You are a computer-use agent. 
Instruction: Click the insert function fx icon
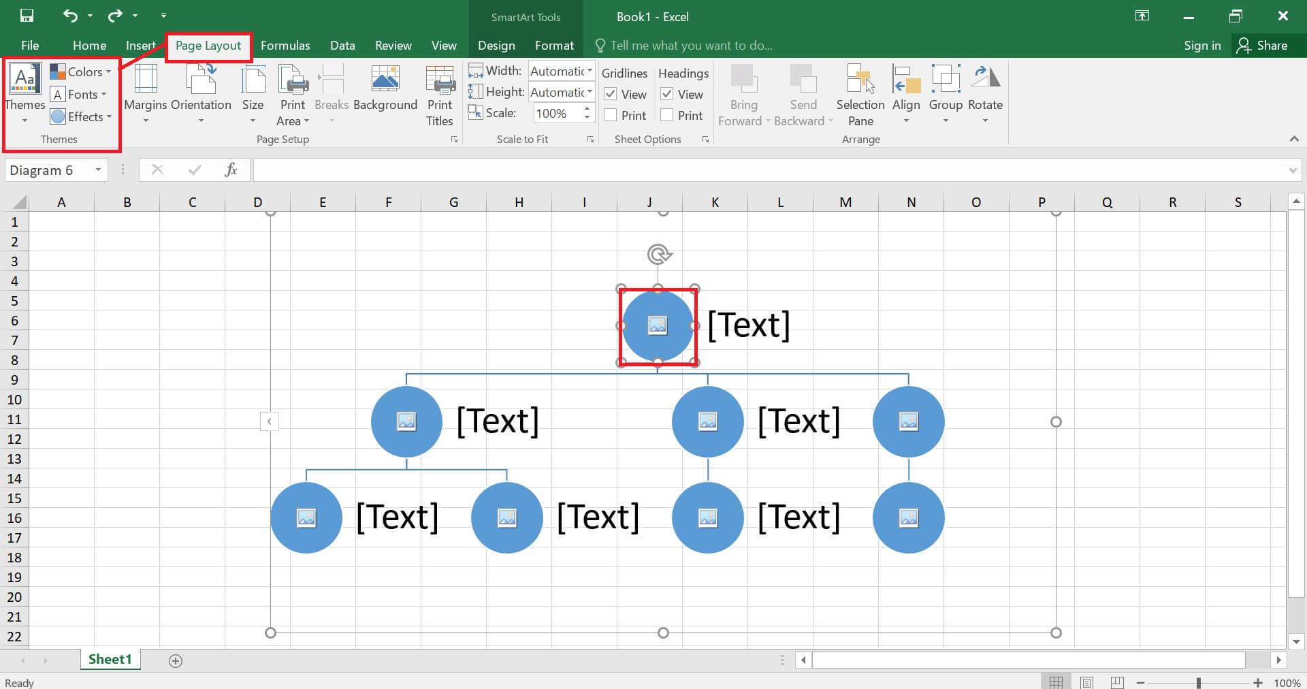pos(231,170)
